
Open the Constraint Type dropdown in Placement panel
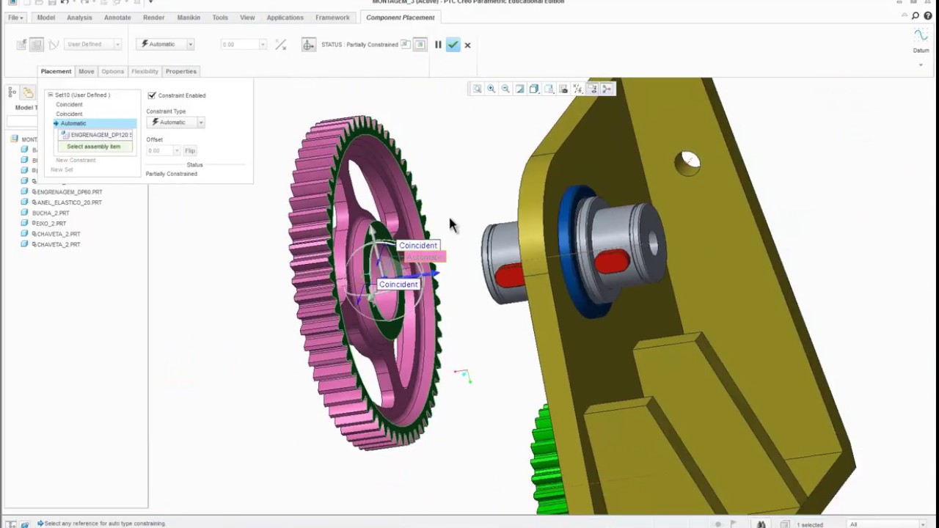click(x=200, y=122)
